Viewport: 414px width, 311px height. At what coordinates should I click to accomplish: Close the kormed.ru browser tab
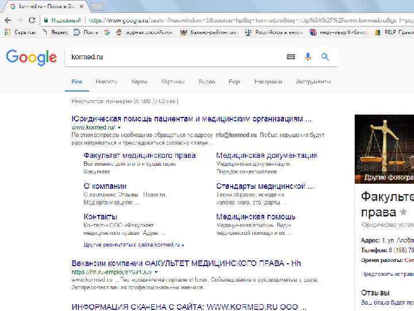(82, 6)
